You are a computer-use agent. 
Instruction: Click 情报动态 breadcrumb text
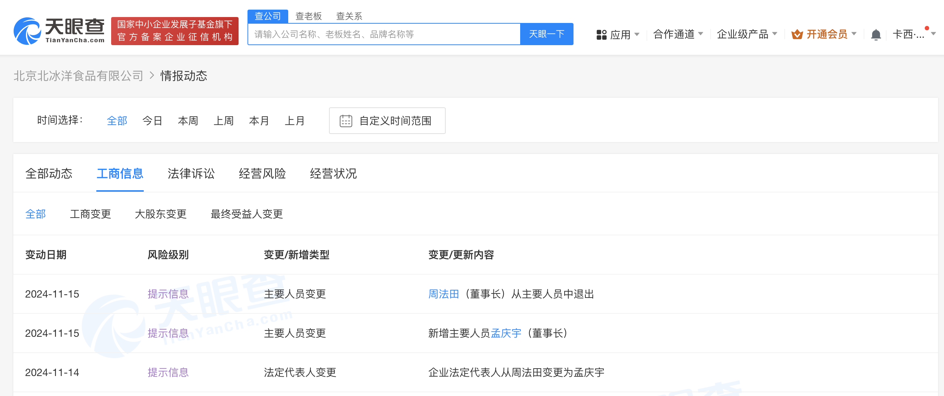coord(184,76)
